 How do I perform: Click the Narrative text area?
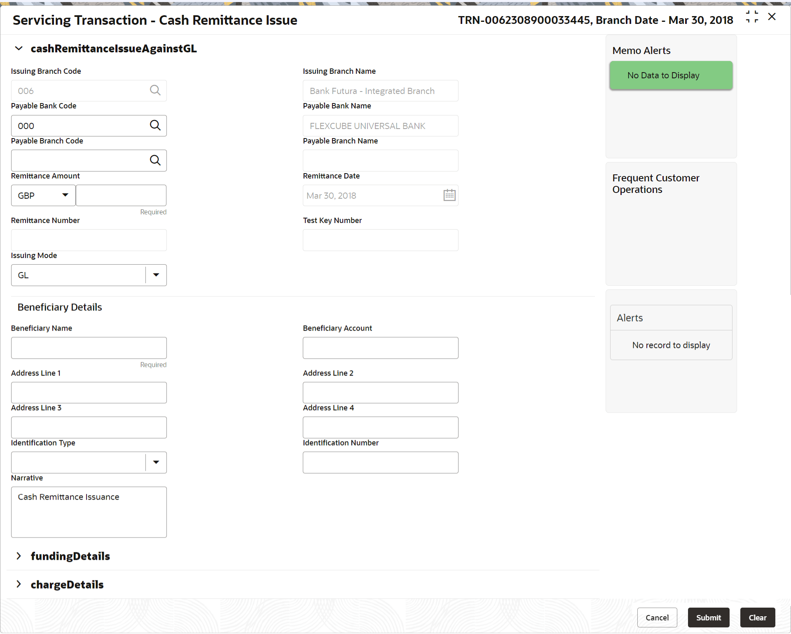pyautogui.click(x=89, y=512)
